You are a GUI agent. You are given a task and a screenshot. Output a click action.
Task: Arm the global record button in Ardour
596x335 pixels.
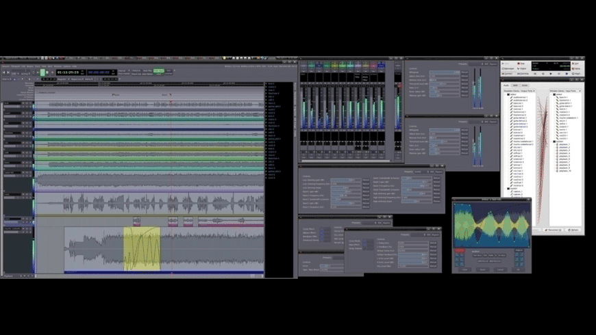[53, 72]
